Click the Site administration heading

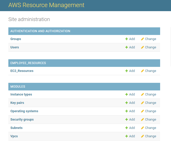click(29, 19)
